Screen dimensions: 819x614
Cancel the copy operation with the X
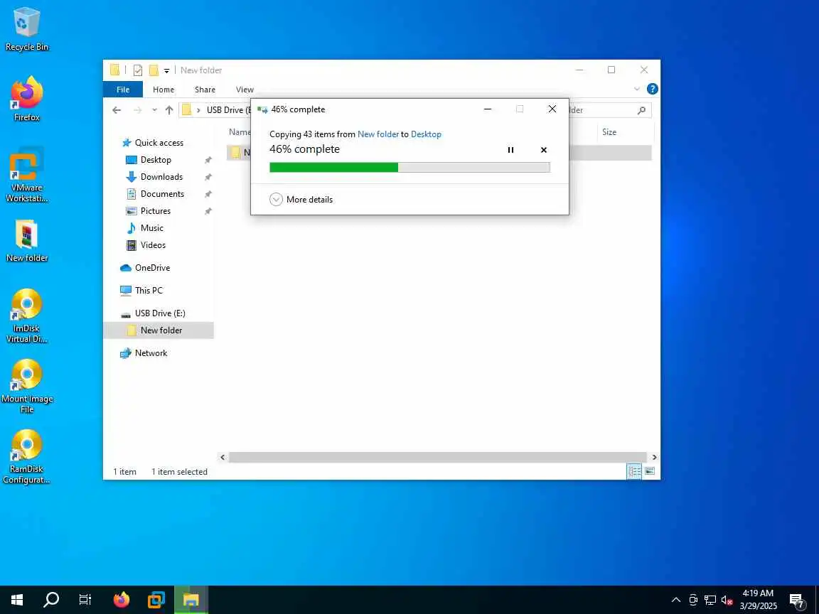click(x=544, y=150)
